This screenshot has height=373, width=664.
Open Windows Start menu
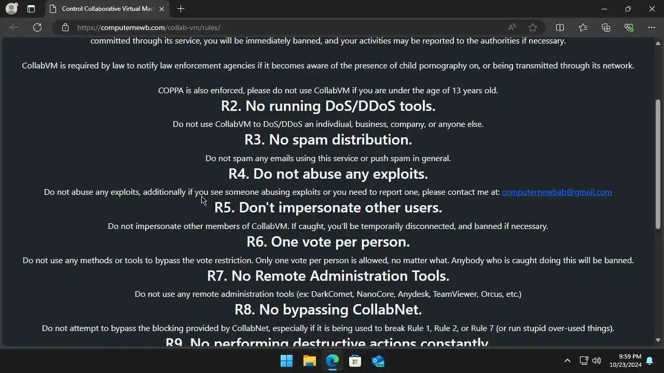286,361
